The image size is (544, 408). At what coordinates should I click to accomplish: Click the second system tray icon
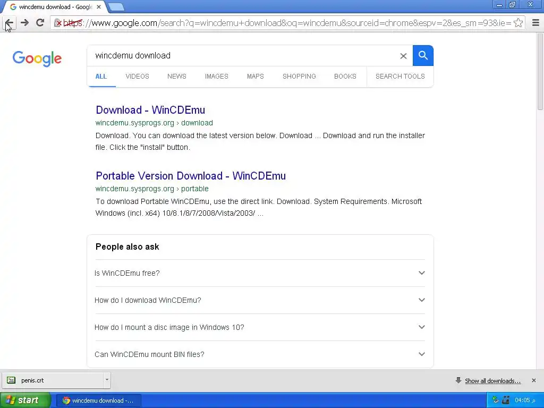tap(506, 400)
